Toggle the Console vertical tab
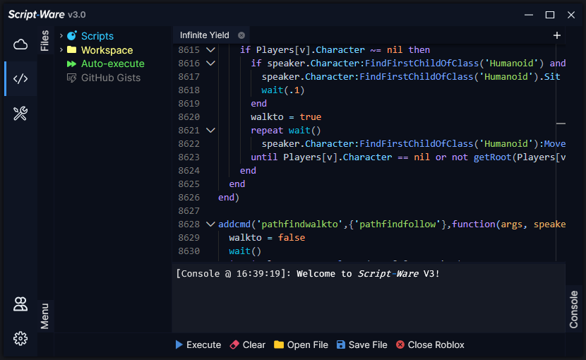The width and height of the screenshot is (586, 360). 573,309
